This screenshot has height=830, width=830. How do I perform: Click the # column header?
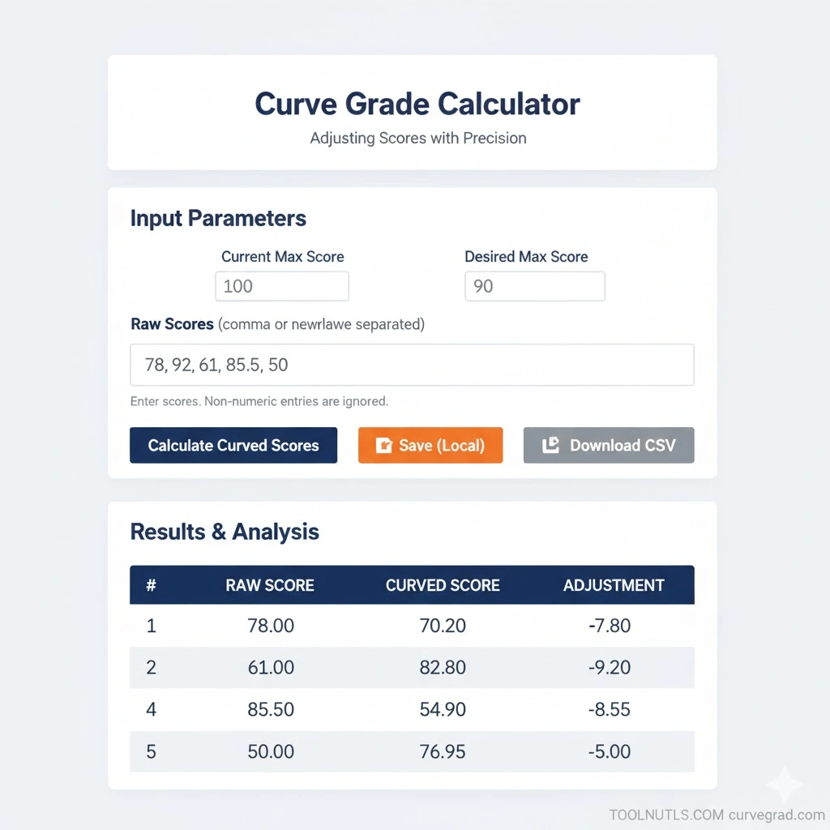(x=151, y=585)
